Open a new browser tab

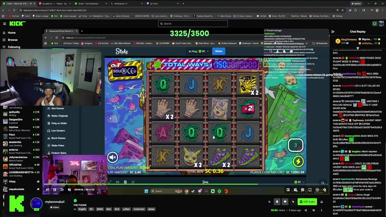[x=183, y=4]
